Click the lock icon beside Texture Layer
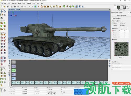Screen dimensions: 131x96 130,13
